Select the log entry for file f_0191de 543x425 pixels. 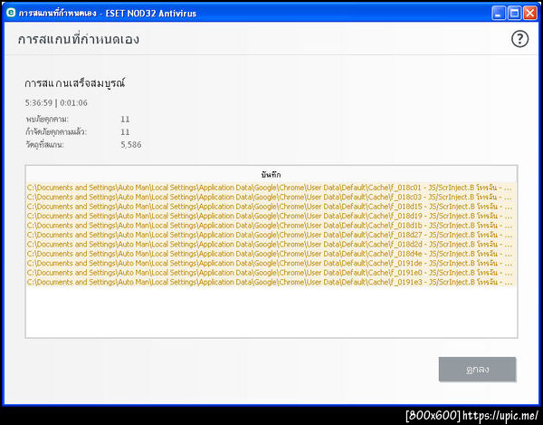click(x=271, y=263)
